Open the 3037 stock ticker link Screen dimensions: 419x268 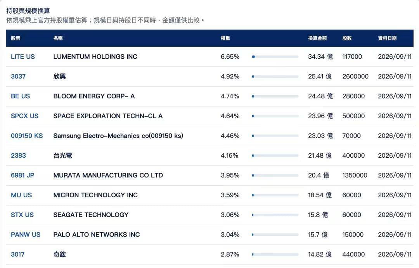(18, 77)
